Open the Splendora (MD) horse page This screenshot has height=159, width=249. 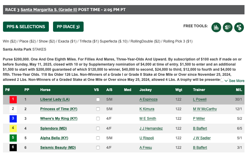click(x=53, y=128)
